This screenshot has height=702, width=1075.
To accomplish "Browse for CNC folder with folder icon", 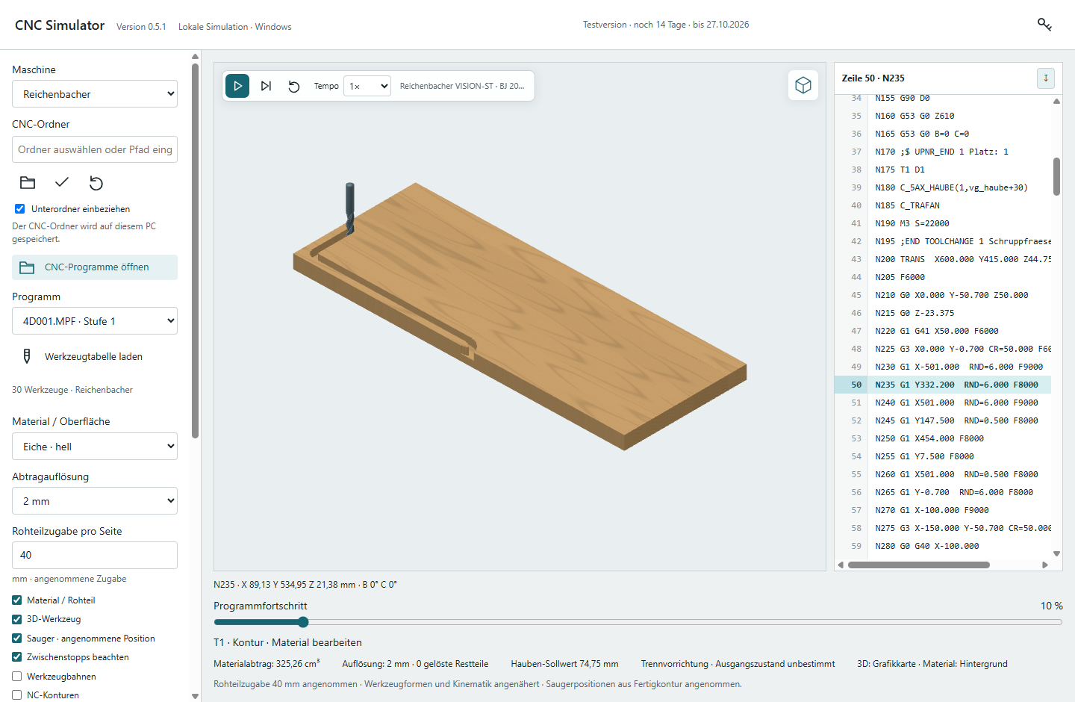I will [x=28, y=182].
